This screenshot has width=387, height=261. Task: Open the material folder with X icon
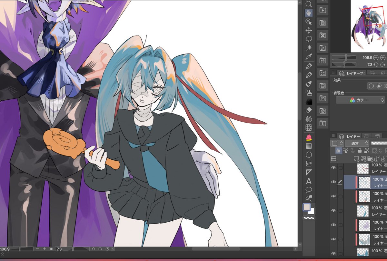tap(322, 35)
